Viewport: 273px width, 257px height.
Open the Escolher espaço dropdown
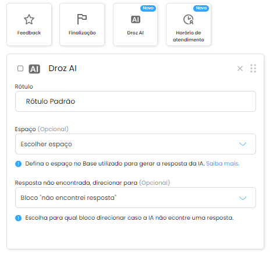coord(136,144)
